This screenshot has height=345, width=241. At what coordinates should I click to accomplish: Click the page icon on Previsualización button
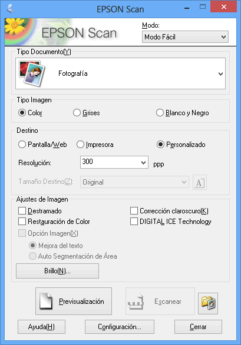[46, 302]
